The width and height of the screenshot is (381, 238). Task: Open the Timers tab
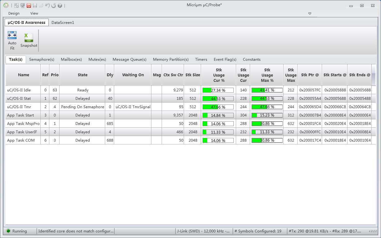pos(201,59)
